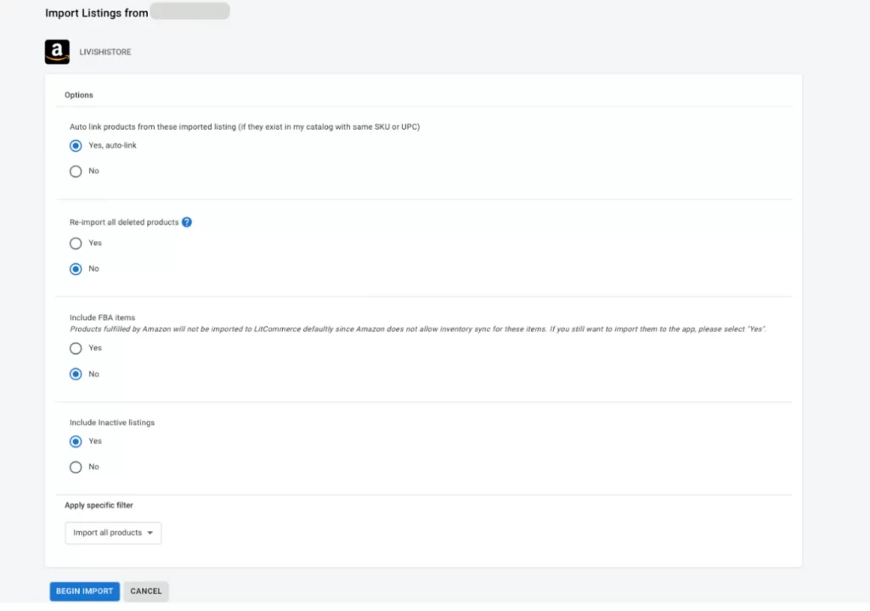
Task: Select the 'Yes, auto-link' radio option
Action: tap(76, 145)
